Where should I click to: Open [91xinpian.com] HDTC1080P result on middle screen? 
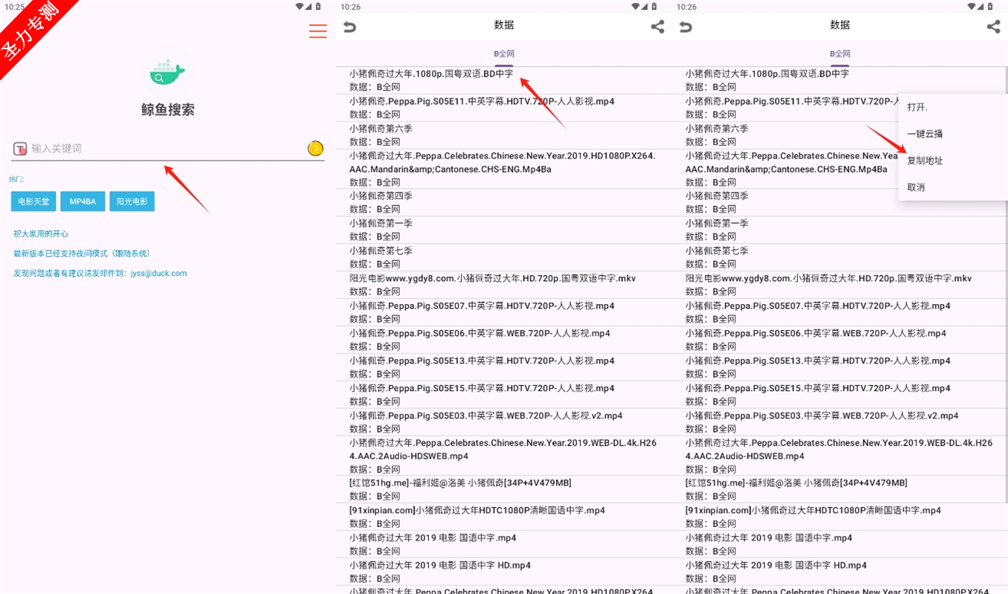point(504,517)
